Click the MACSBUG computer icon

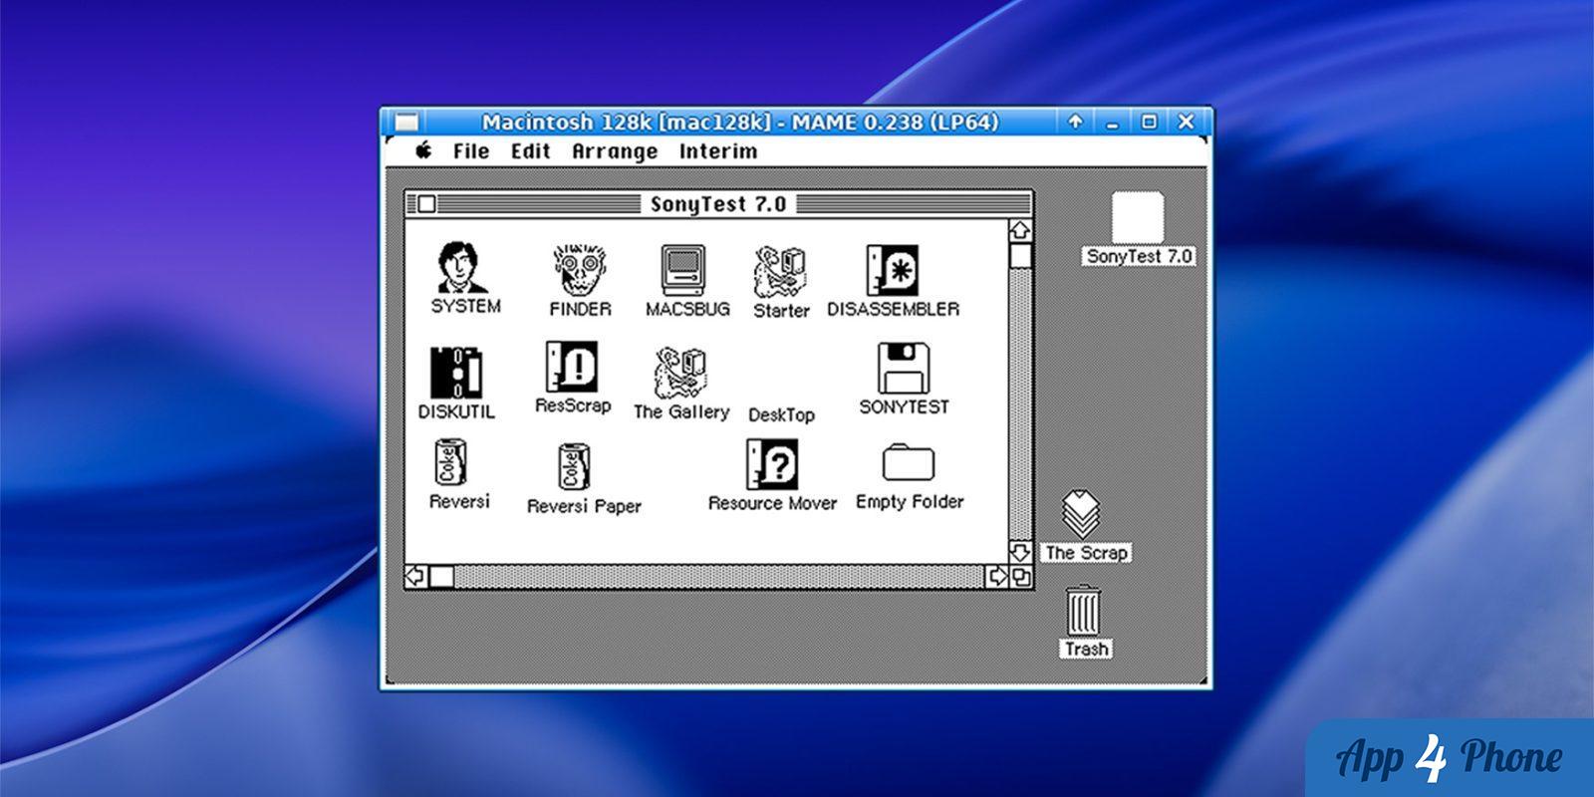coord(683,270)
